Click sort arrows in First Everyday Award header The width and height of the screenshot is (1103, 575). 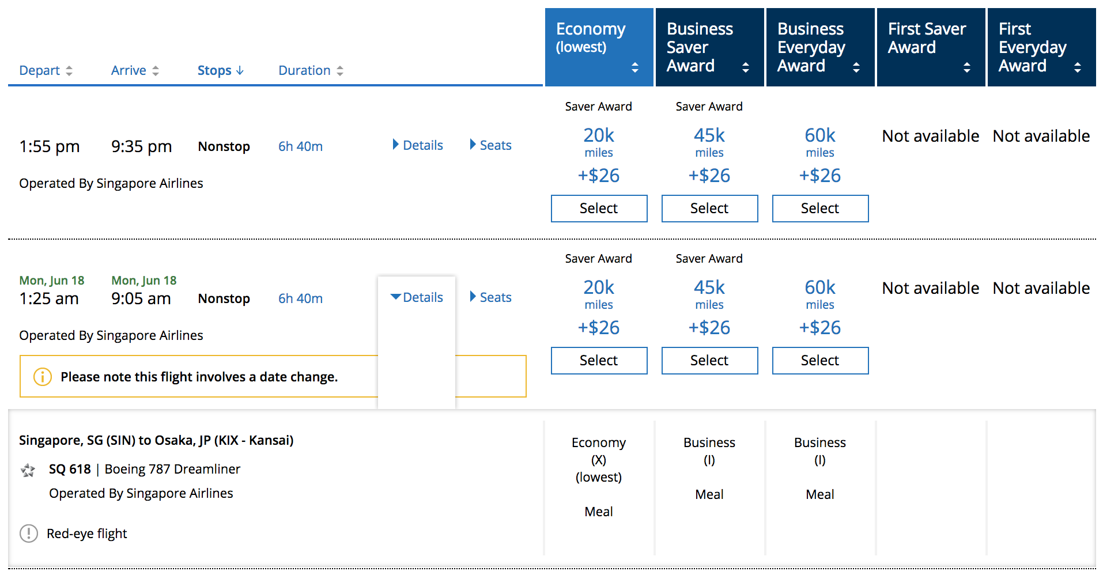pyautogui.click(x=1078, y=67)
